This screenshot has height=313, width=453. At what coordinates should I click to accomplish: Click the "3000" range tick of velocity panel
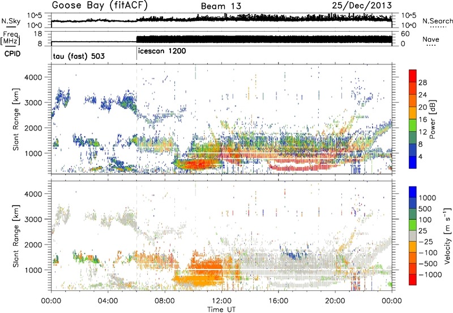point(33,219)
